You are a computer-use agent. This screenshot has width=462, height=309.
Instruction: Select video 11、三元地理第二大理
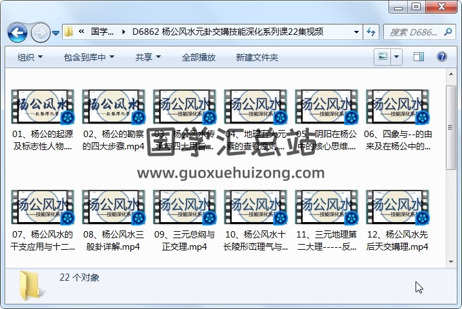(326, 221)
